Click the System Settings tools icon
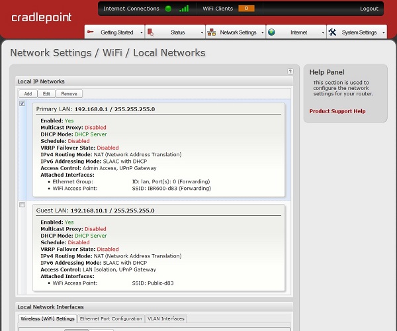This screenshot has width=397, height=331. 332,32
